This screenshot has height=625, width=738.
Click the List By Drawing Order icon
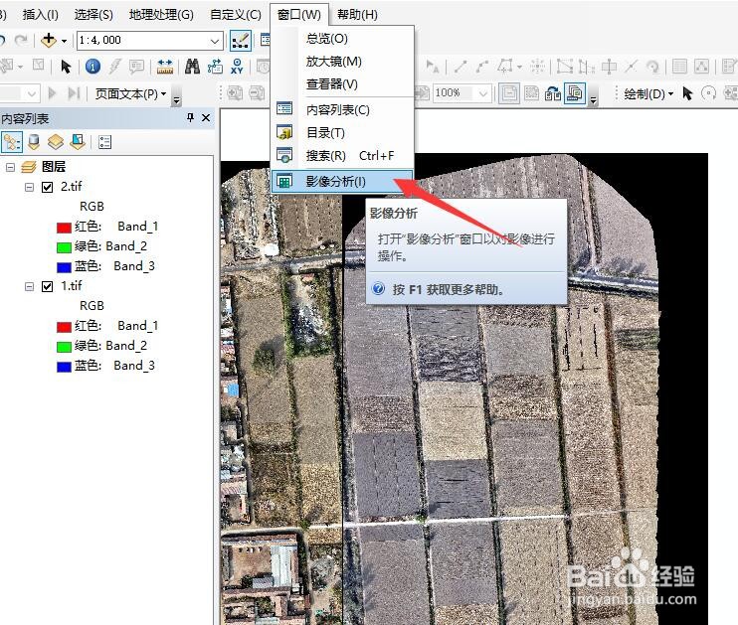click(x=12, y=142)
